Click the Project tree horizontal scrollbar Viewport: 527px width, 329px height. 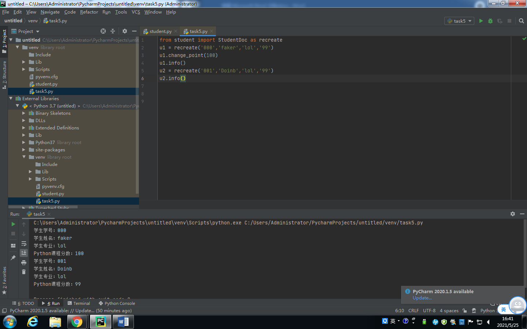coord(43,207)
